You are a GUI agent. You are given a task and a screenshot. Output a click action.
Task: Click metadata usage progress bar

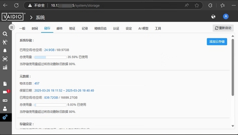click(50, 105)
